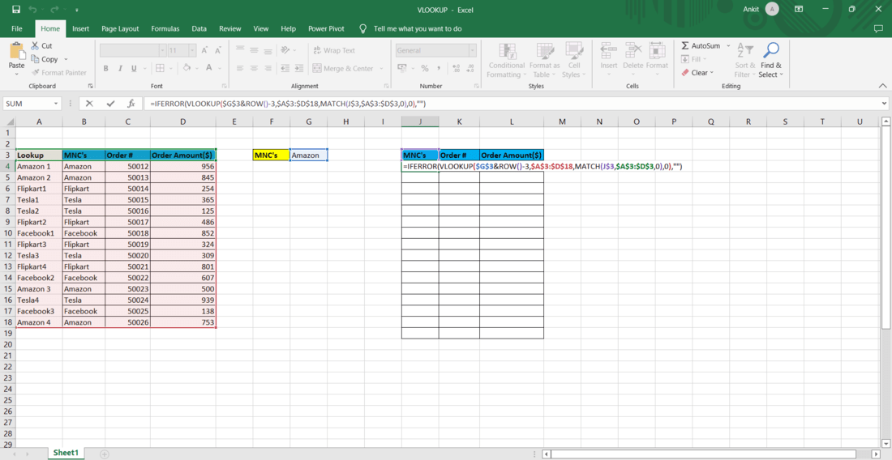Expand the formula bar

pyautogui.click(x=884, y=104)
